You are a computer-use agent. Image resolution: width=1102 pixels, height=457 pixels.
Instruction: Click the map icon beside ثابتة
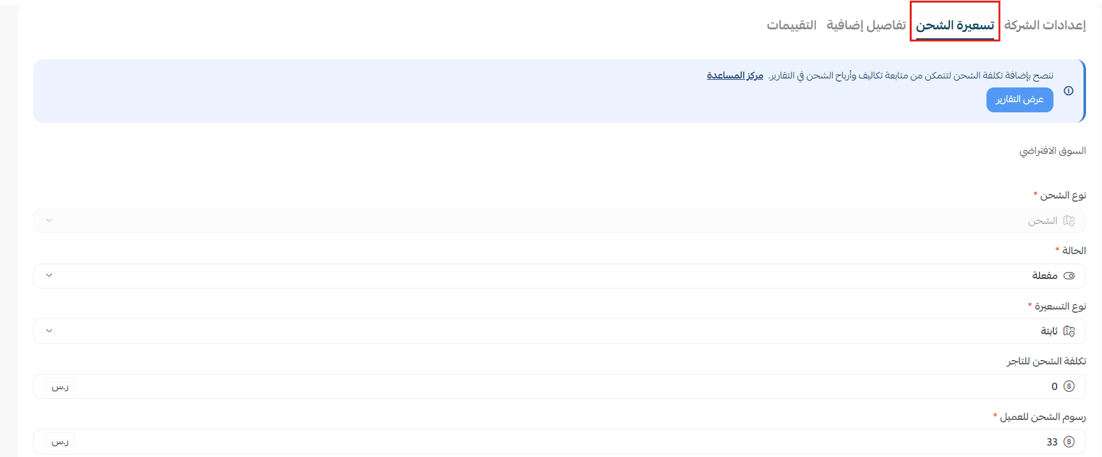point(1069,331)
